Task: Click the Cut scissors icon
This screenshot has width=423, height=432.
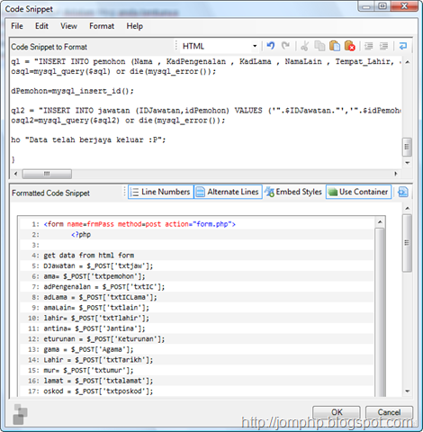Action: (x=305, y=46)
